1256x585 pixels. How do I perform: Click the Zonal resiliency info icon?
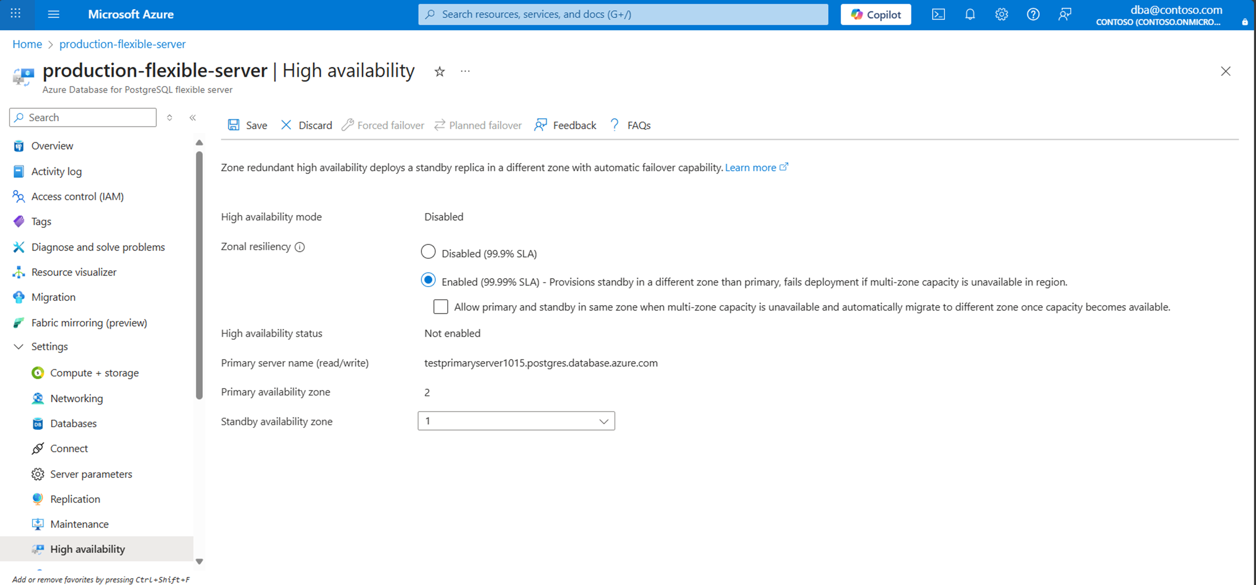(x=300, y=247)
